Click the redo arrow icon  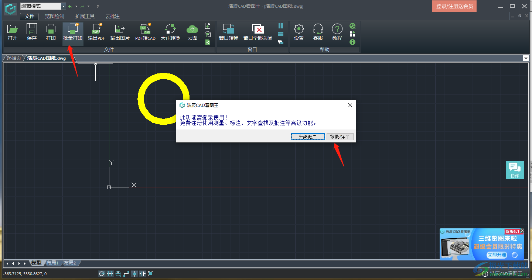(83, 6)
